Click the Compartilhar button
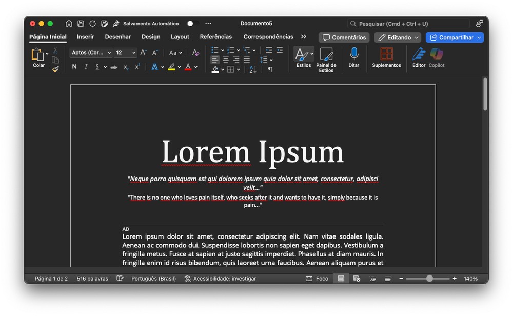513x316 pixels. click(454, 37)
